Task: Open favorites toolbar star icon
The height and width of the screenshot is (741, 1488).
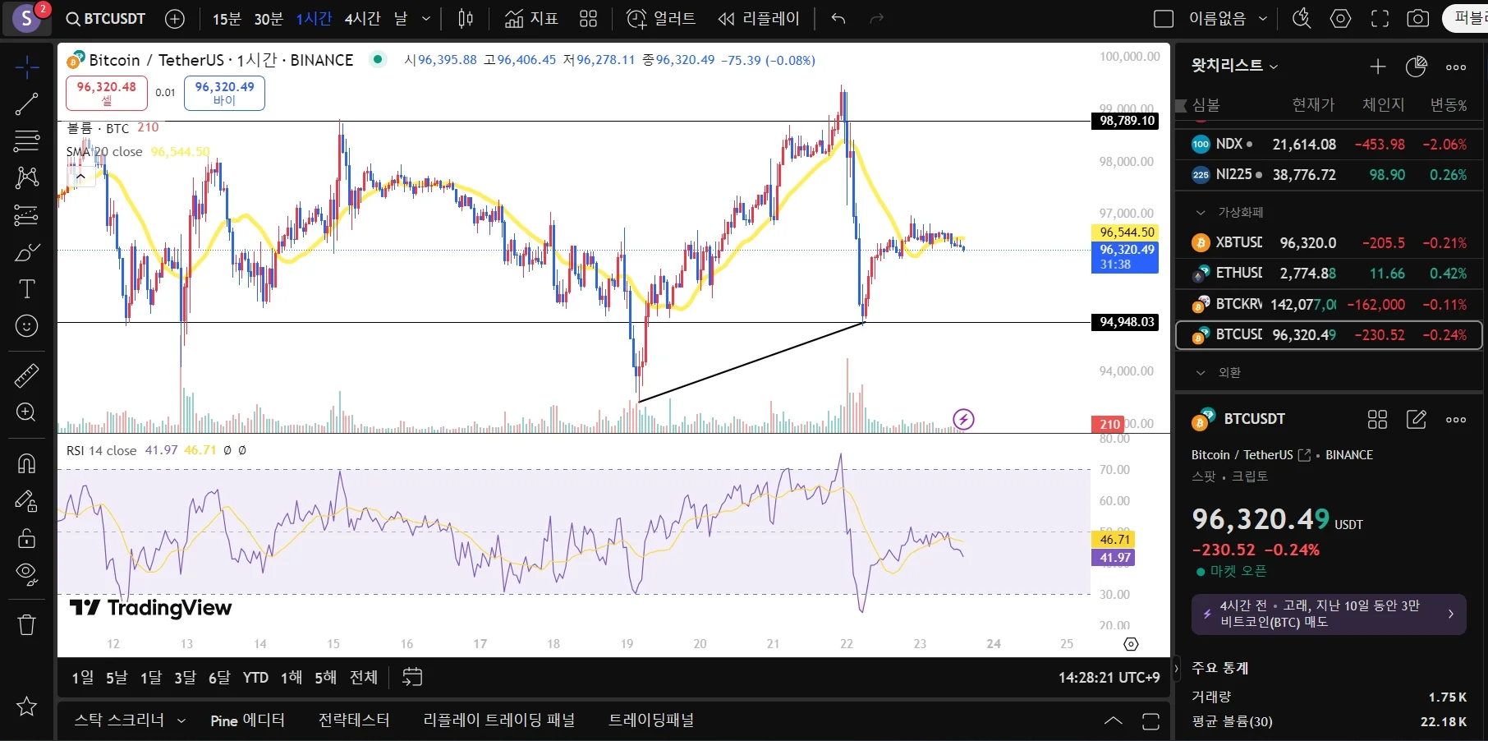Action: click(x=26, y=706)
